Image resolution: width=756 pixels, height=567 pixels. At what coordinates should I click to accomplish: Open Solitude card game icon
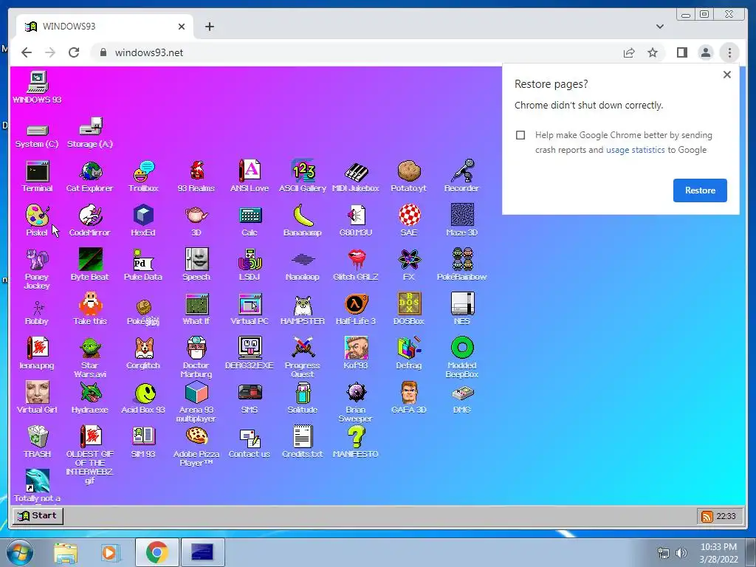(303, 398)
